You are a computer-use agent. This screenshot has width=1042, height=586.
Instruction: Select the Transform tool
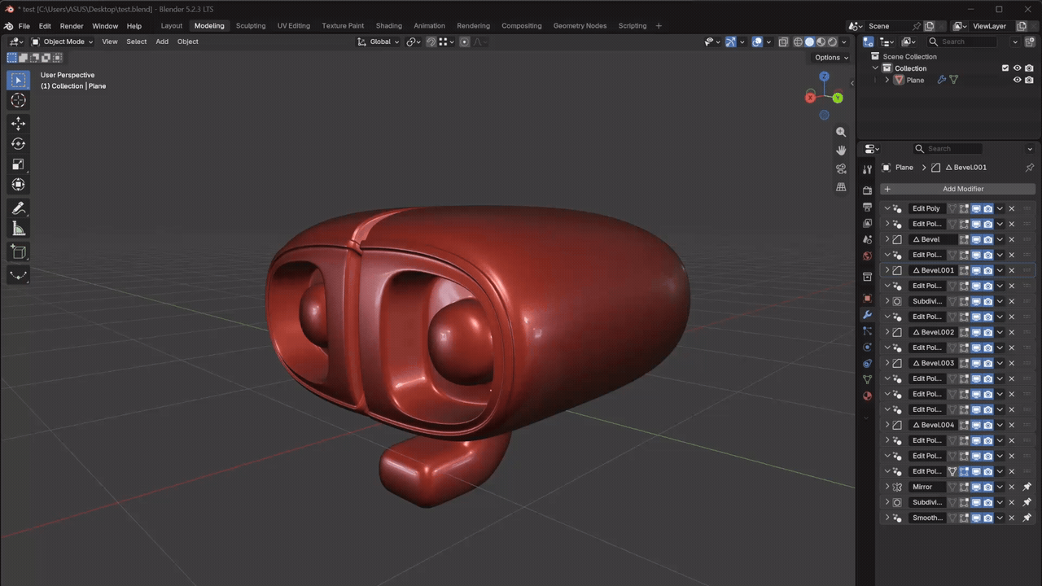(18, 185)
